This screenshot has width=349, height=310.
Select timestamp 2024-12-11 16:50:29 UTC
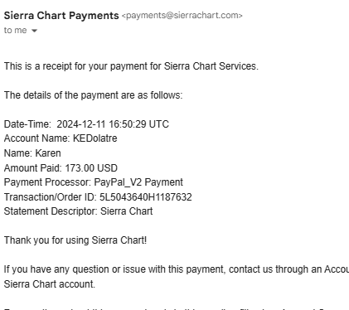pyautogui.click(x=113, y=124)
